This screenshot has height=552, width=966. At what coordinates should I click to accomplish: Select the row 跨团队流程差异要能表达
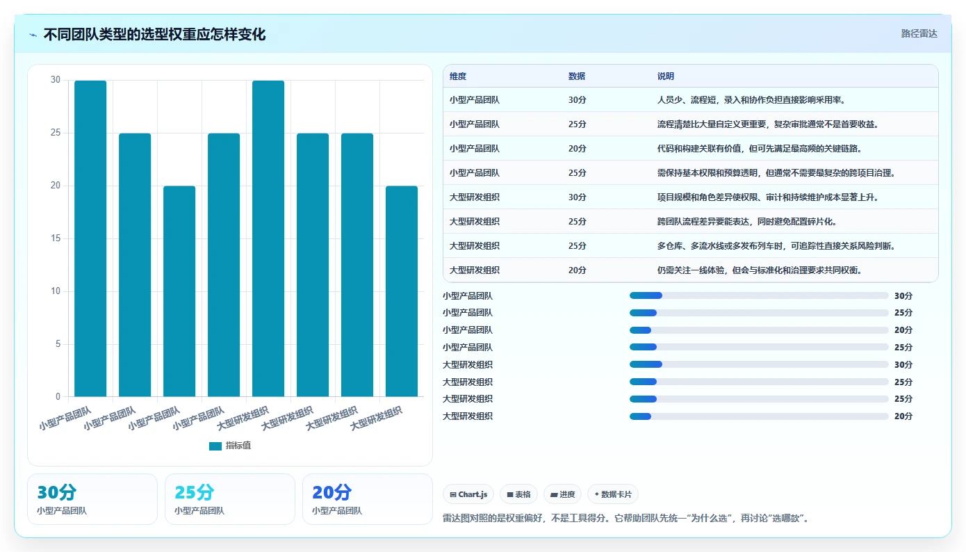[x=690, y=222]
